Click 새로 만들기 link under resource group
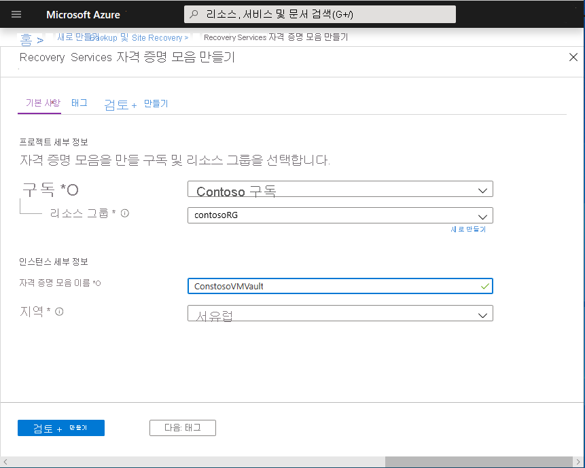 (x=467, y=230)
